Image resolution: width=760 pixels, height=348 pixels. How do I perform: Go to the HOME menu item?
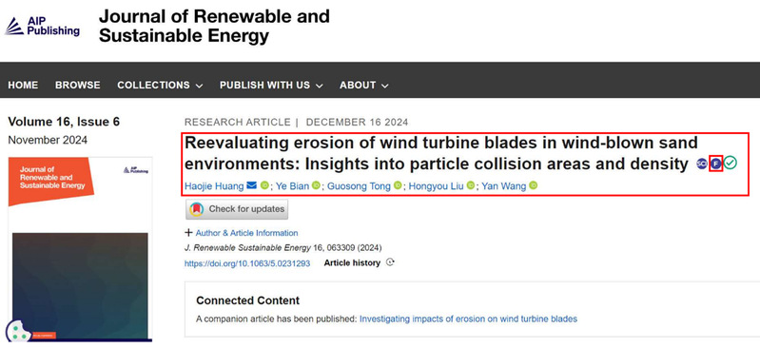(x=23, y=86)
